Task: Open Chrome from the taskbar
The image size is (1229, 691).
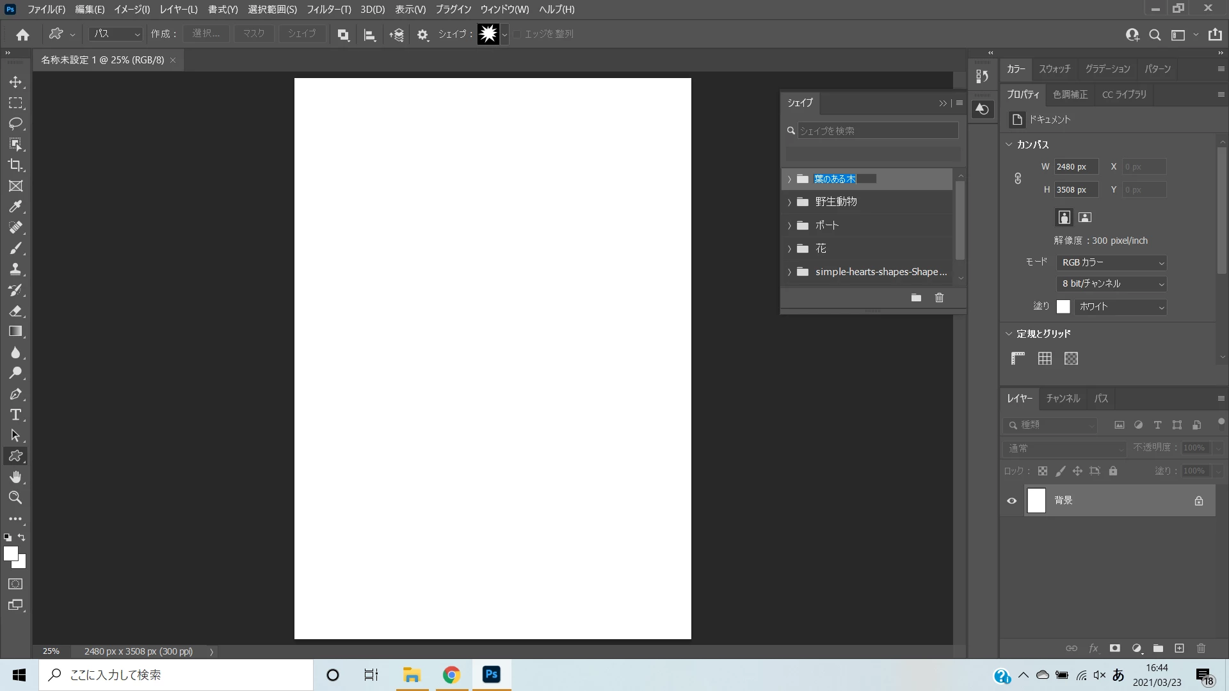Action: pyautogui.click(x=451, y=675)
